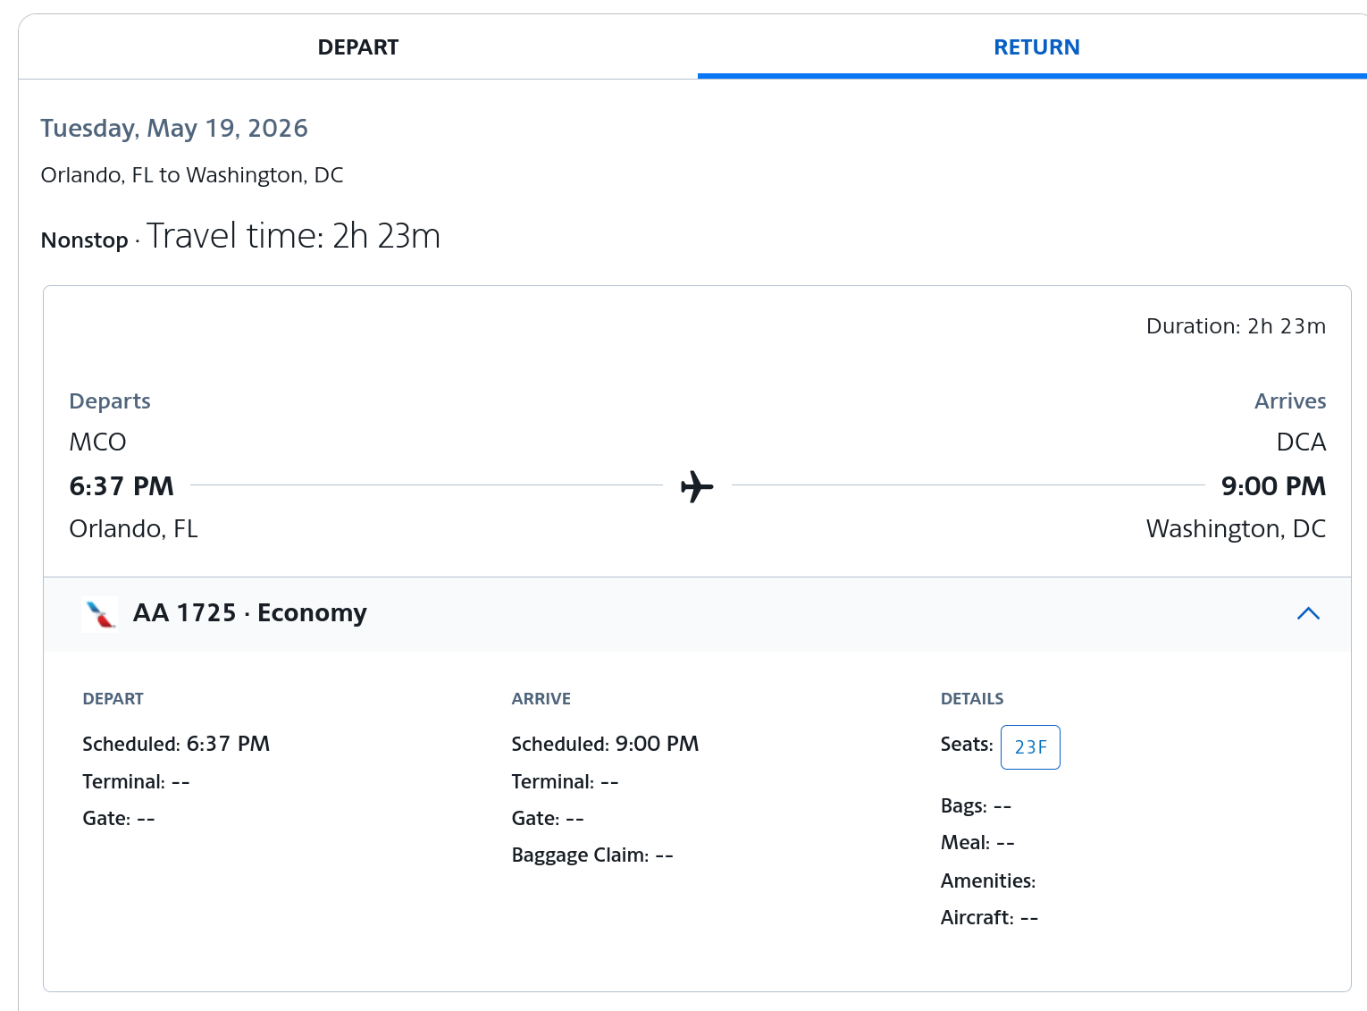Click the Bags field in Details
Image resolution: width=1367 pixels, height=1011 pixels.
click(x=975, y=806)
